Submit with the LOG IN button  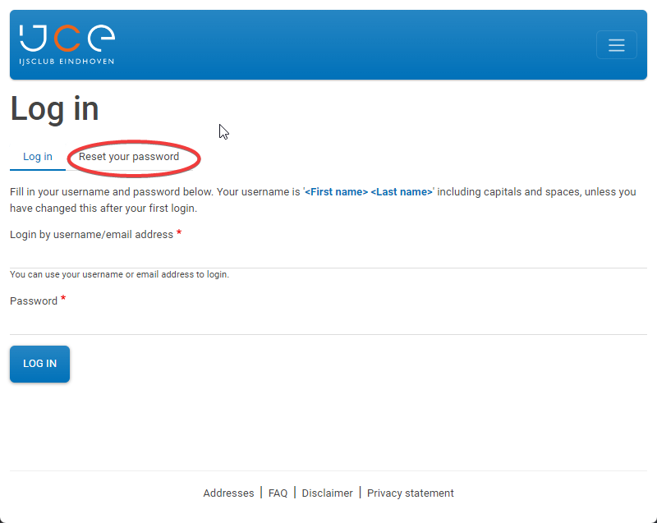coord(39,364)
